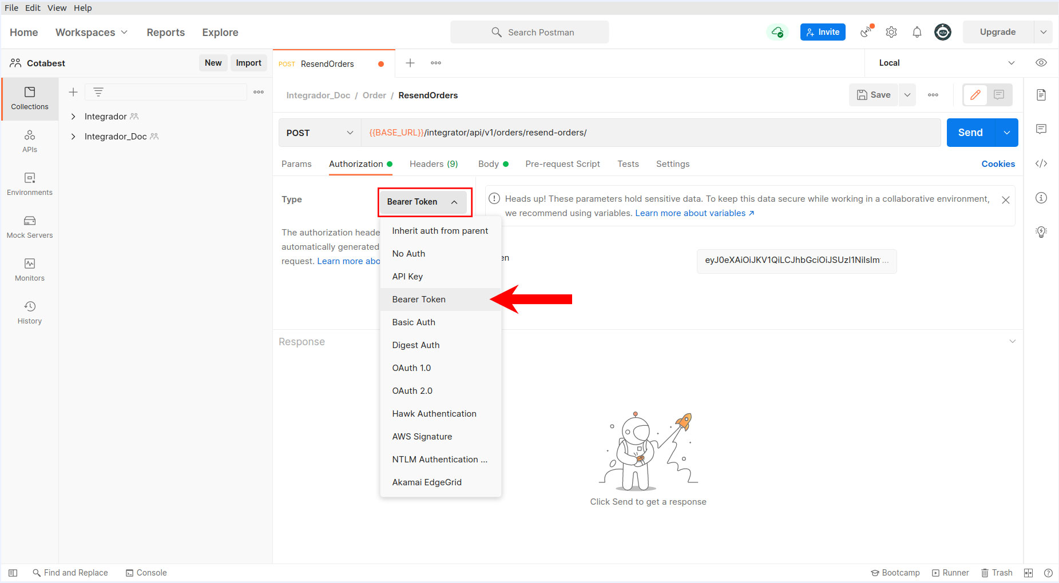This screenshot has height=583, width=1059.
Task: Open the File menu
Action: tap(11, 8)
